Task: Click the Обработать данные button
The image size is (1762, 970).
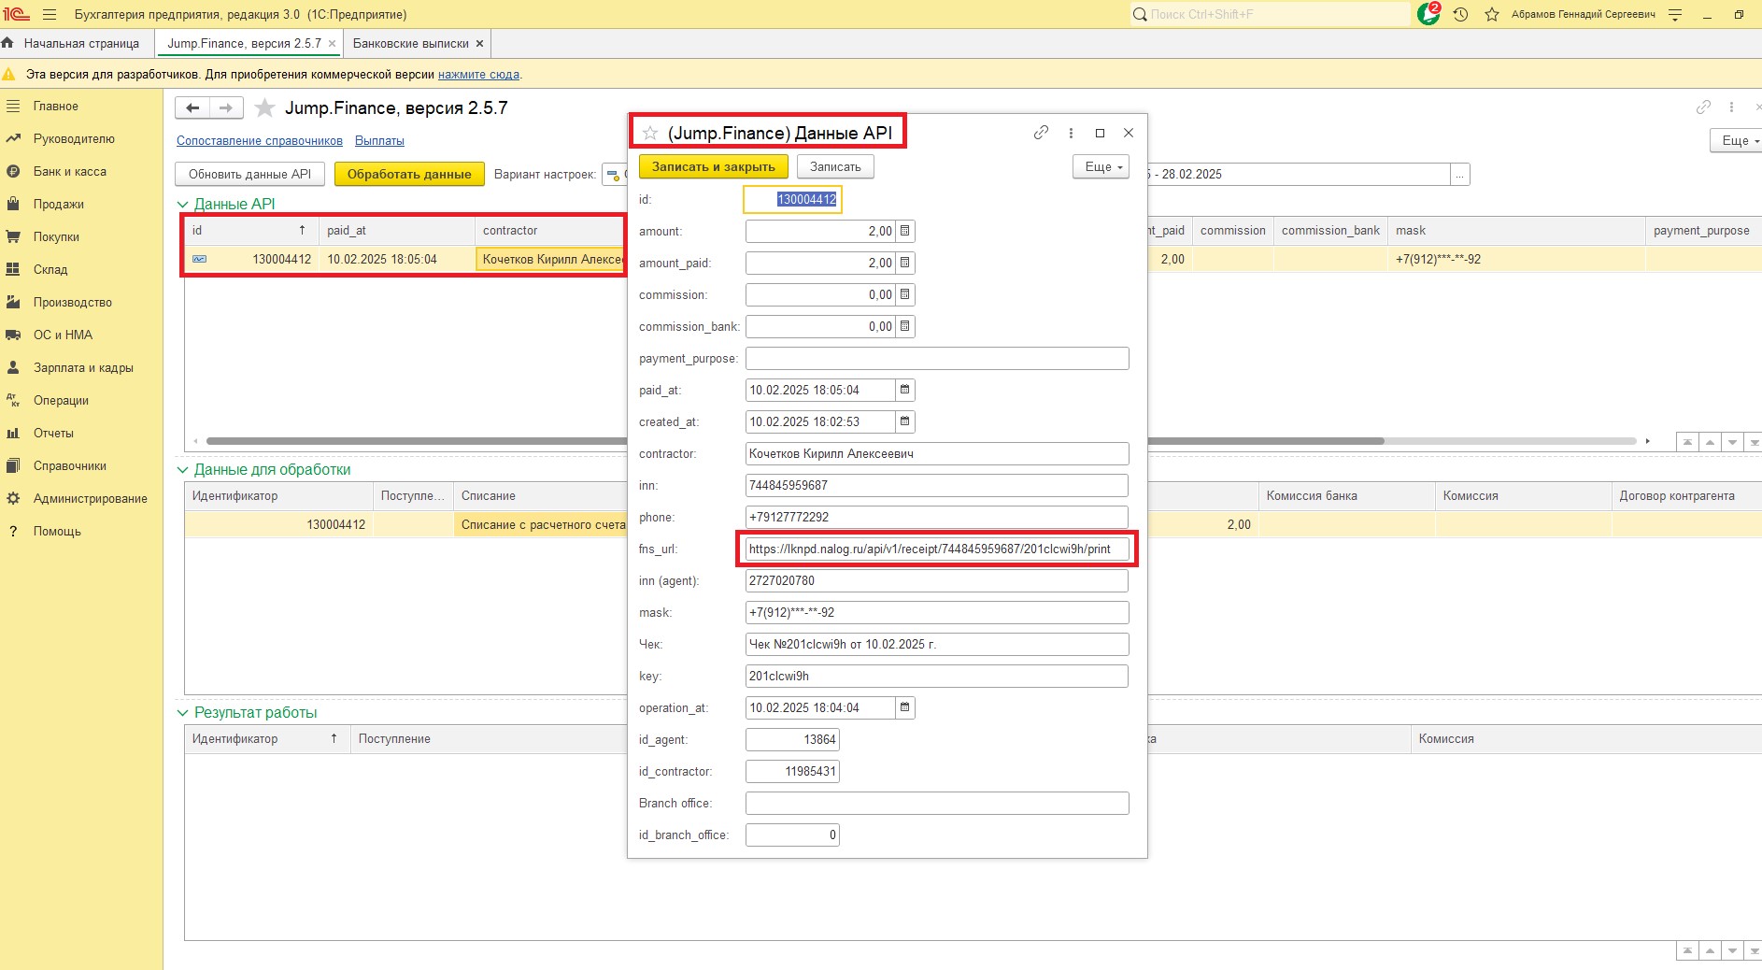Action: pos(409,174)
